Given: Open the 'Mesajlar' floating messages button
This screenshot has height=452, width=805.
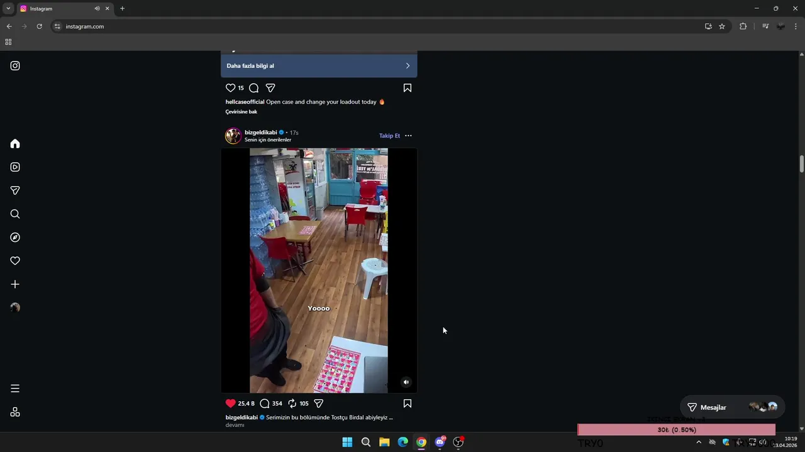Looking at the screenshot, I should point(733,407).
